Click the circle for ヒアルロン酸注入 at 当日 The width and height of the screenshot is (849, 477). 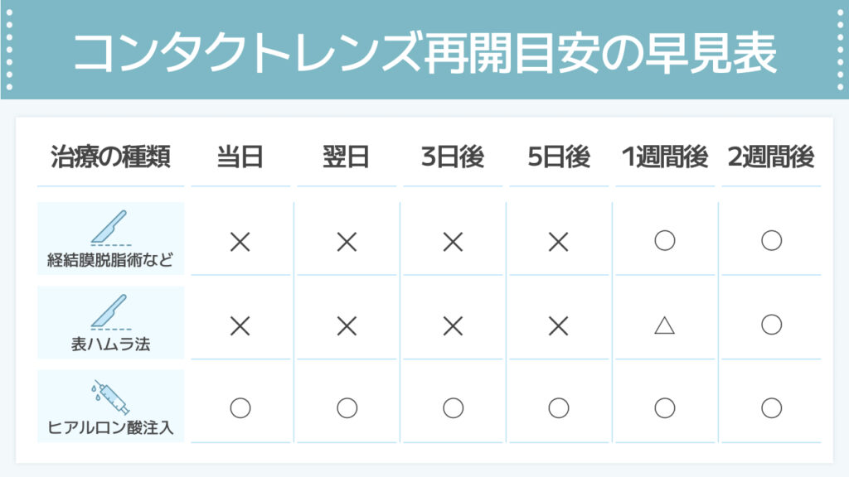click(240, 408)
